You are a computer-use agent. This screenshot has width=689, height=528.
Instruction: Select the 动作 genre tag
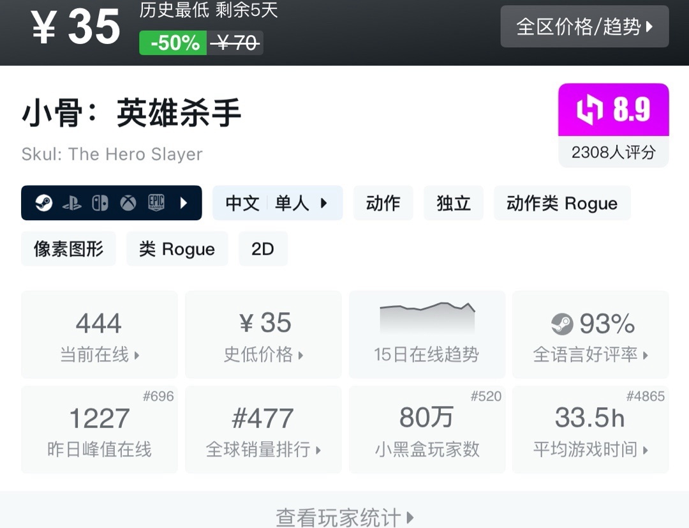(x=383, y=203)
